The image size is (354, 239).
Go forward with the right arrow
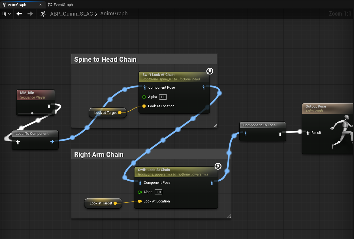(x=30, y=14)
